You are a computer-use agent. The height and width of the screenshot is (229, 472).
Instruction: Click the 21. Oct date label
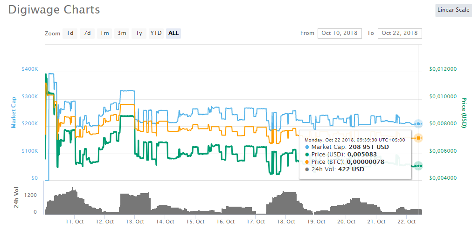click(376, 222)
